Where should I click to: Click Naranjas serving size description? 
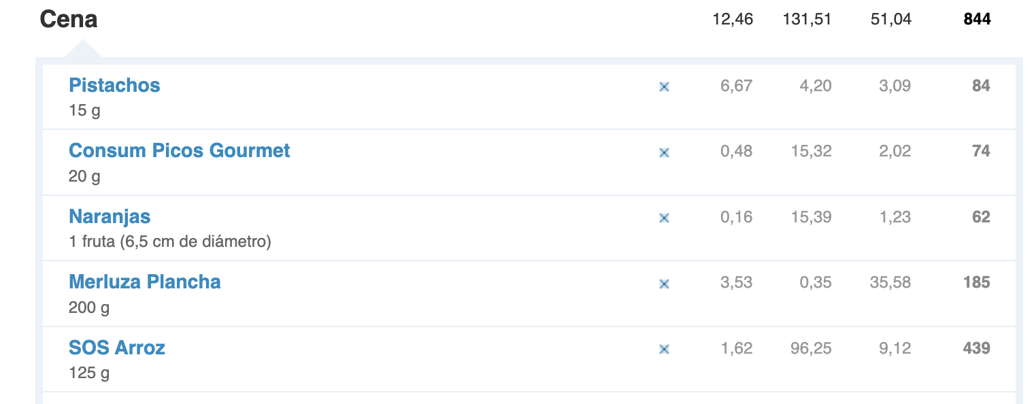[x=170, y=241]
